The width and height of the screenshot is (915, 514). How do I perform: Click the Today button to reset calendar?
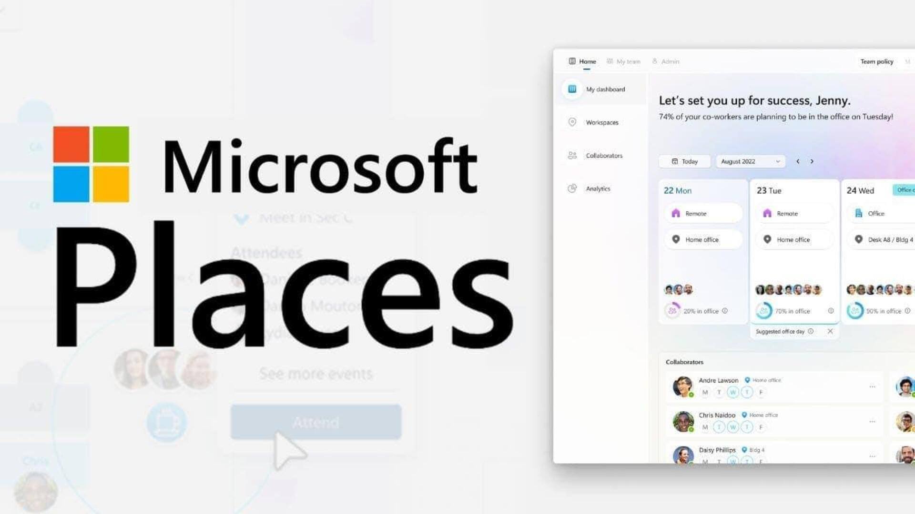coord(684,161)
